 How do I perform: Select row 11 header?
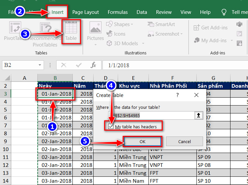click(x=6, y=157)
